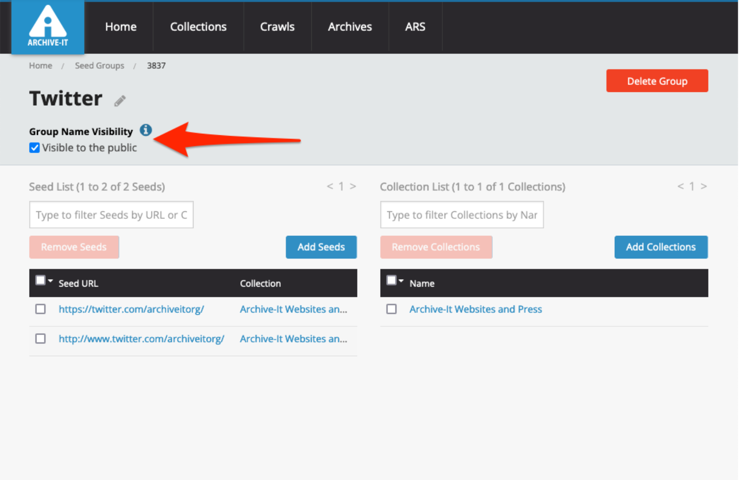Select the https://twitter.com/archiveitorg/ seed checkbox
The width and height of the screenshot is (739, 480).
[x=41, y=309]
